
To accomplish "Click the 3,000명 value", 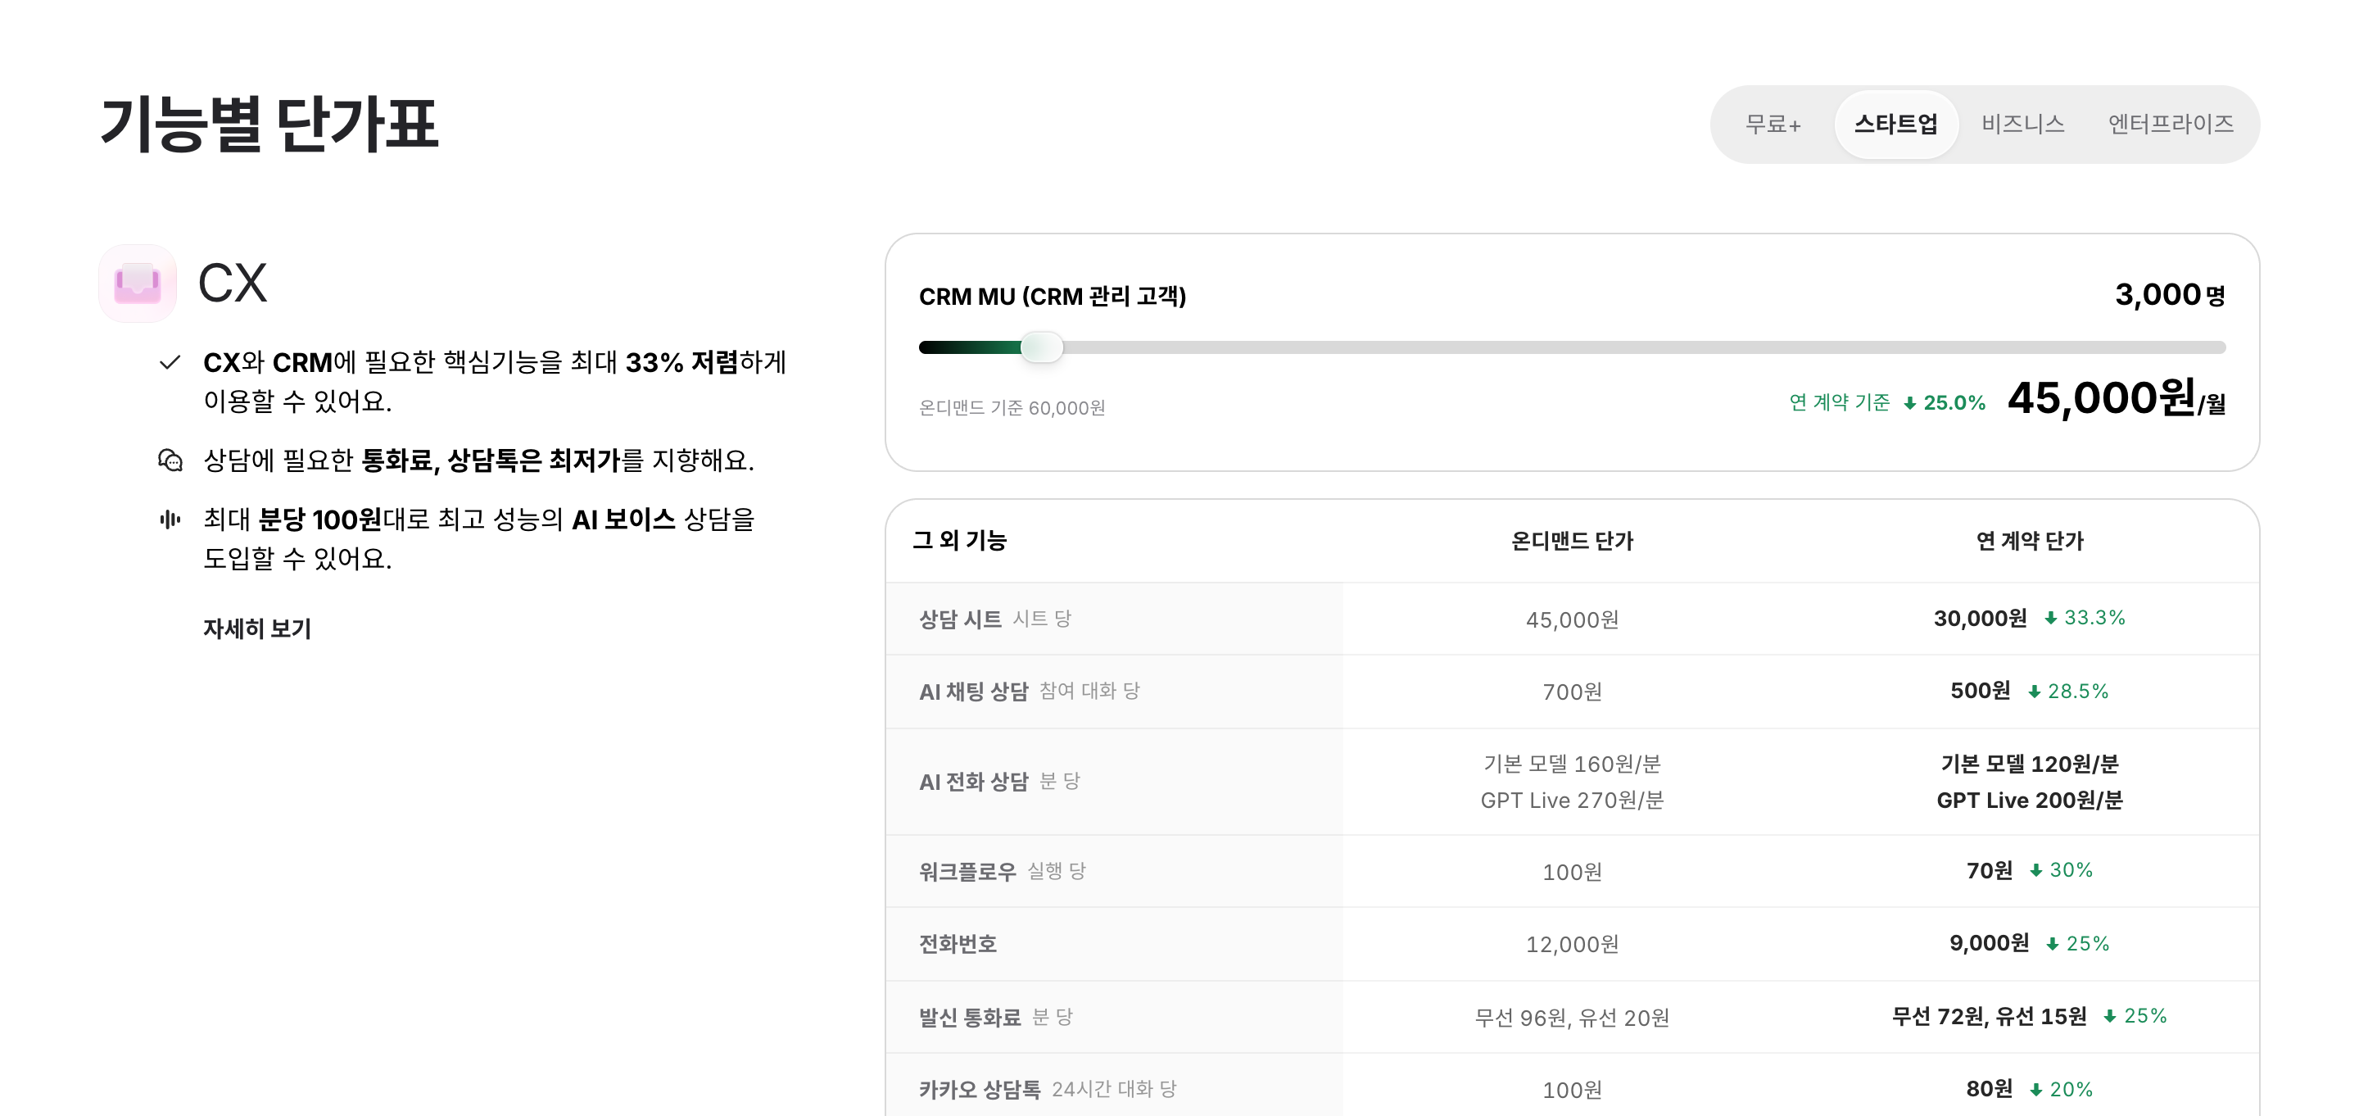I will 2170,295.
